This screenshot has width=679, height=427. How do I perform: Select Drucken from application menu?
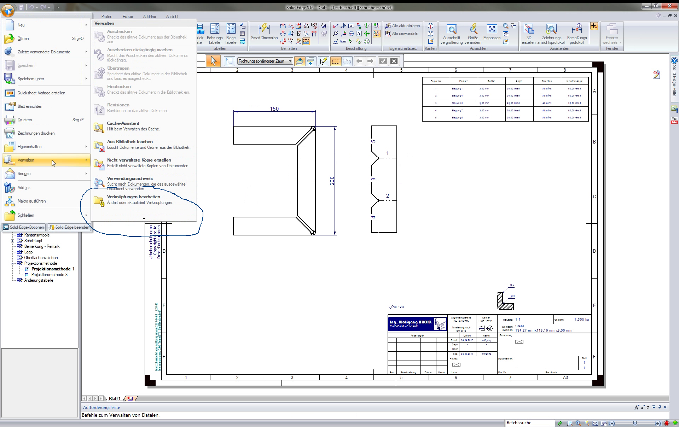tap(46, 120)
